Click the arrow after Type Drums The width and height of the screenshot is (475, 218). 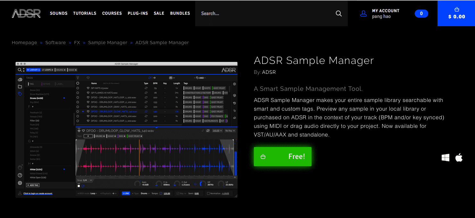click(149, 193)
